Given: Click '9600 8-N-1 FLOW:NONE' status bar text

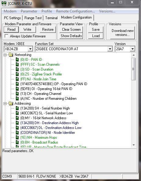Looking at the screenshot, I should (x=37, y=176).
